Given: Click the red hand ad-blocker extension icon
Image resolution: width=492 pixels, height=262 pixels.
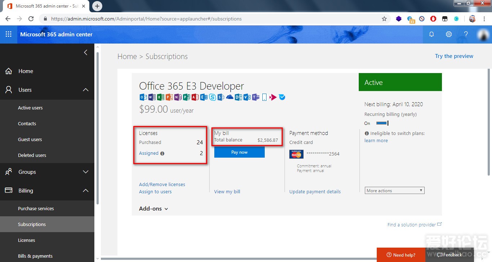Looking at the screenshot, I should point(433,19).
